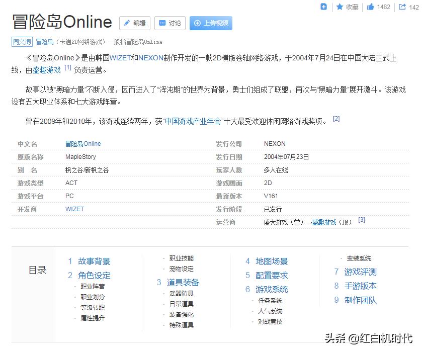The width and height of the screenshot is (422, 353).
Task: Open the NEXON link in intro paragraph
Action: 151,58
